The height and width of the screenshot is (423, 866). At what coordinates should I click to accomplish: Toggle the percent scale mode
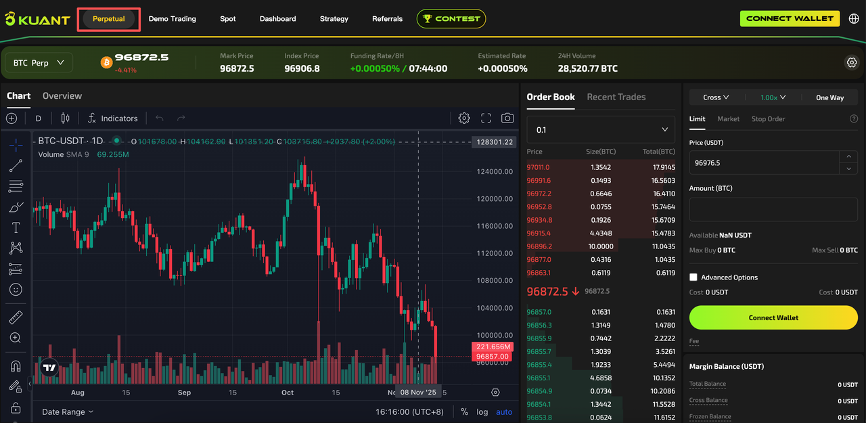point(464,411)
